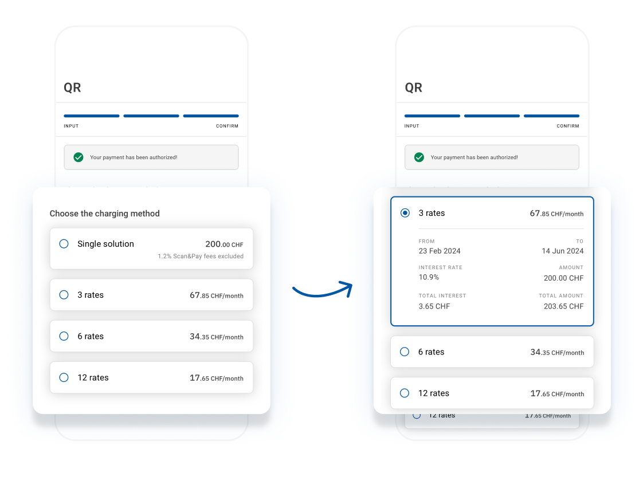
Task: Click the CONFIRM step label in right phone
Action: (x=568, y=126)
